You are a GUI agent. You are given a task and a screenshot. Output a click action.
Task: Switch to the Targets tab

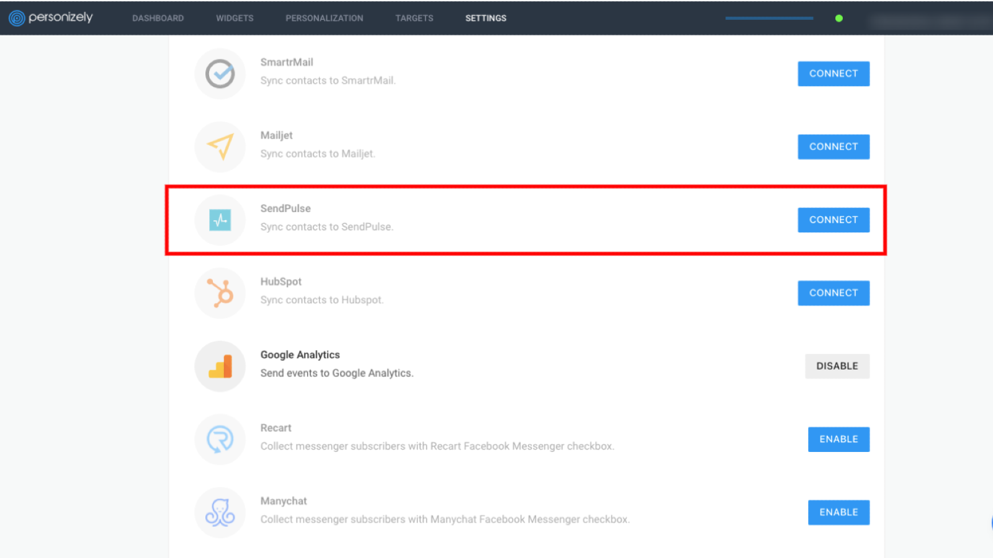point(414,18)
